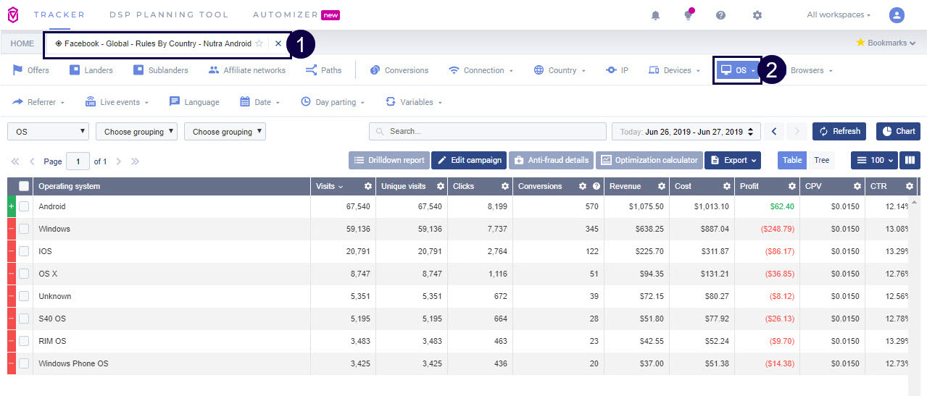Go to previous date range arrow
This screenshot has height=396, width=927.
pyautogui.click(x=774, y=131)
